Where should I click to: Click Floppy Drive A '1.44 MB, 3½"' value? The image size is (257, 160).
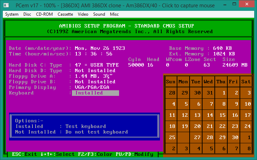tap(94, 76)
